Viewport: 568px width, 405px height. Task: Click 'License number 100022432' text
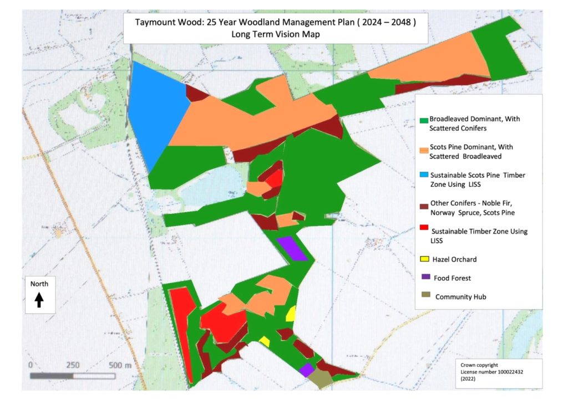pos(491,372)
